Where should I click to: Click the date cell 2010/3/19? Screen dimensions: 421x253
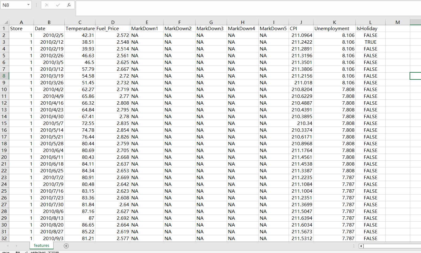[x=49, y=76]
